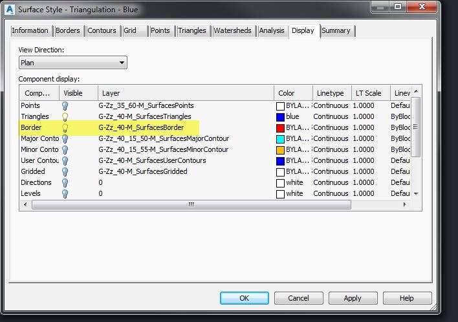
Task: Click the blue color swatch for User Contours
Action: point(280,161)
